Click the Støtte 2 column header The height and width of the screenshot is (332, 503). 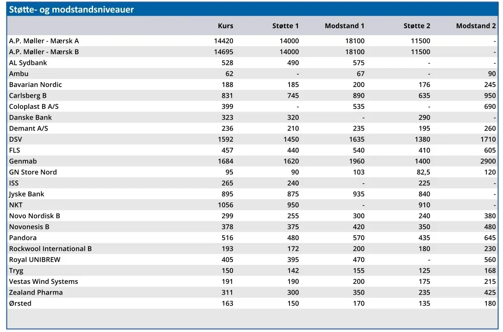(x=417, y=26)
